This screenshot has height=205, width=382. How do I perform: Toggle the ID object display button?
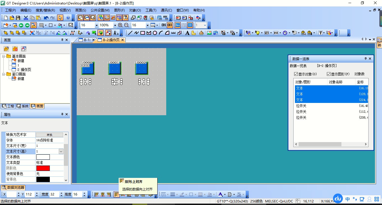pyautogui.click(x=190, y=25)
